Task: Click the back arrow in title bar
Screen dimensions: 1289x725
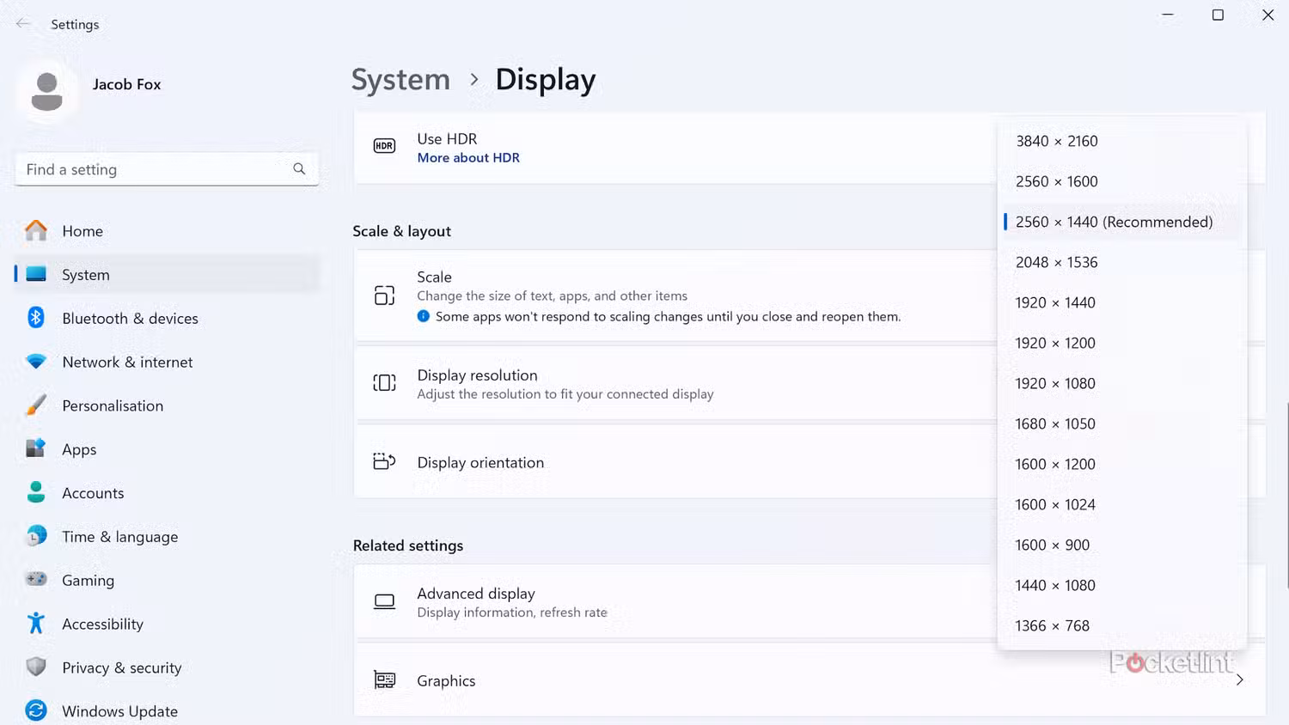Action: point(23,24)
